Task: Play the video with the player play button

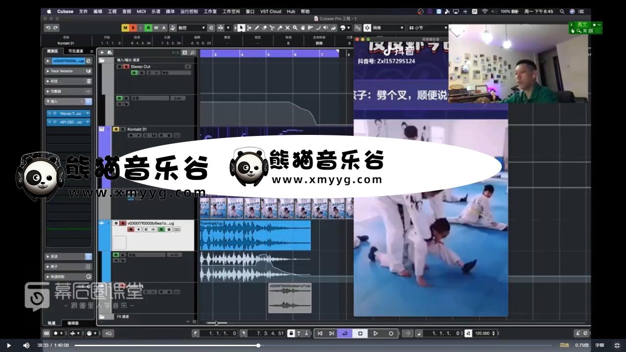Action: 9,345
